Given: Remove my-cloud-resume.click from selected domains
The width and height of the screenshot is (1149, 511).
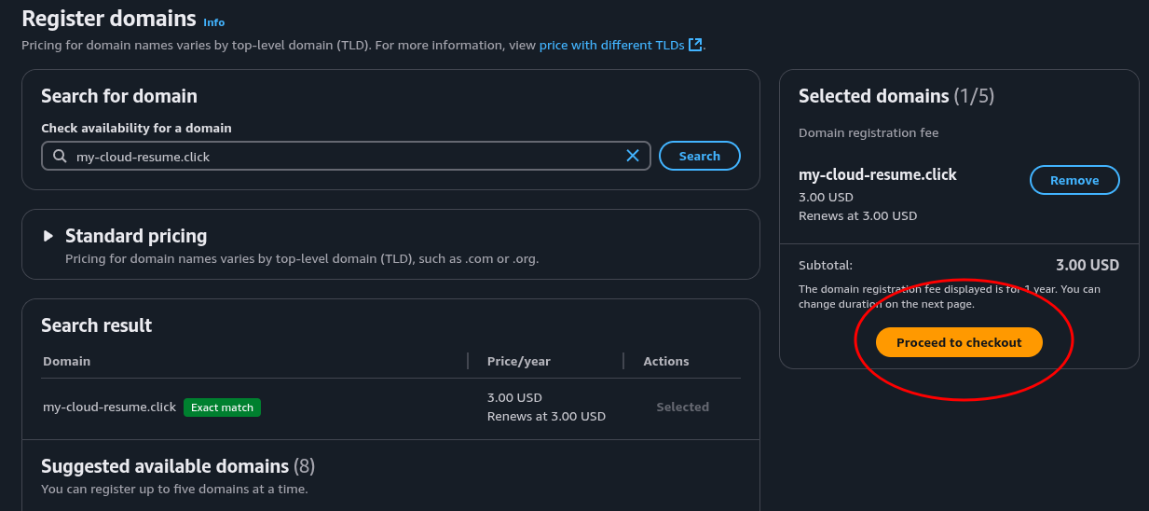Looking at the screenshot, I should (1074, 180).
